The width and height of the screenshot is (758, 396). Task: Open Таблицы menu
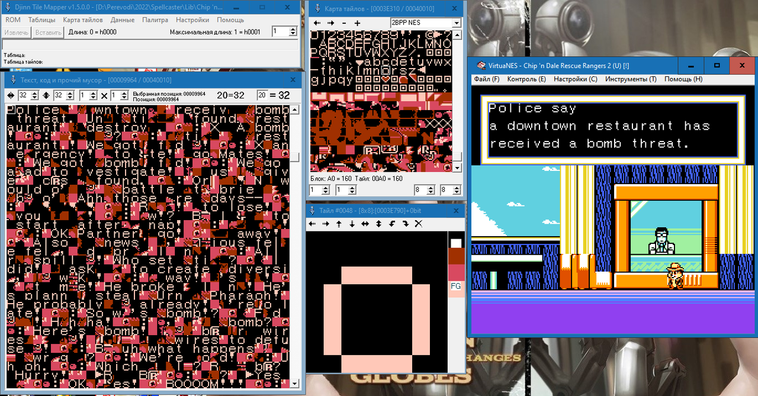coord(41,20)
